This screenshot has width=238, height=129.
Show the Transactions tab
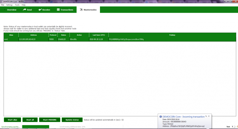pyautogui.click(x=65, y=10)
